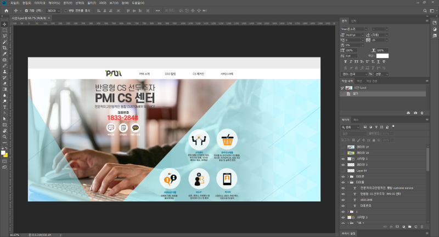Click the vertical scale 100% field
The image size is (439, 237).
click(351, 50)
